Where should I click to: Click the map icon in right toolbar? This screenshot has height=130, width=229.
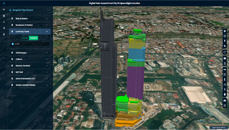225,58
